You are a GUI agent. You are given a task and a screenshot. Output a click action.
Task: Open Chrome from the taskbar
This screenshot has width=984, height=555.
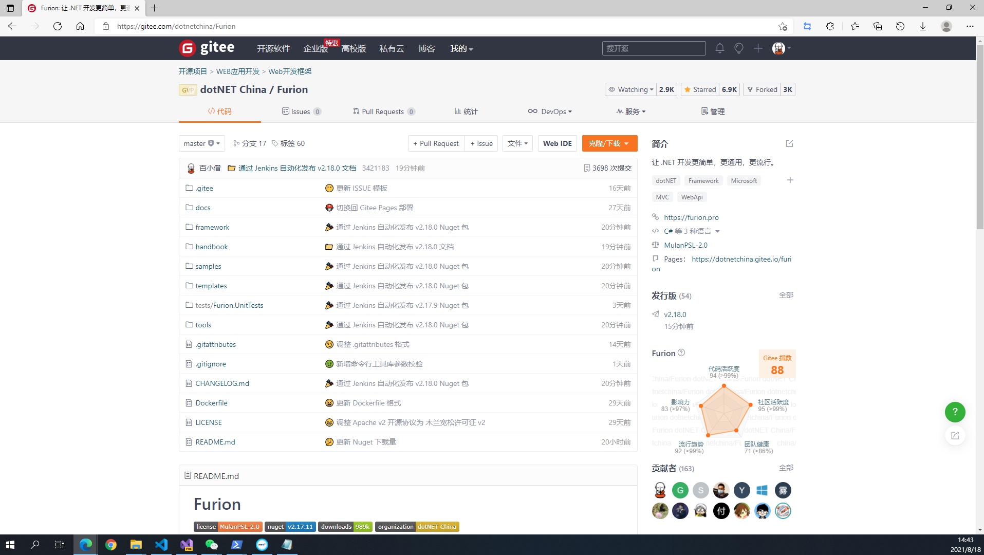pos(110,545)
